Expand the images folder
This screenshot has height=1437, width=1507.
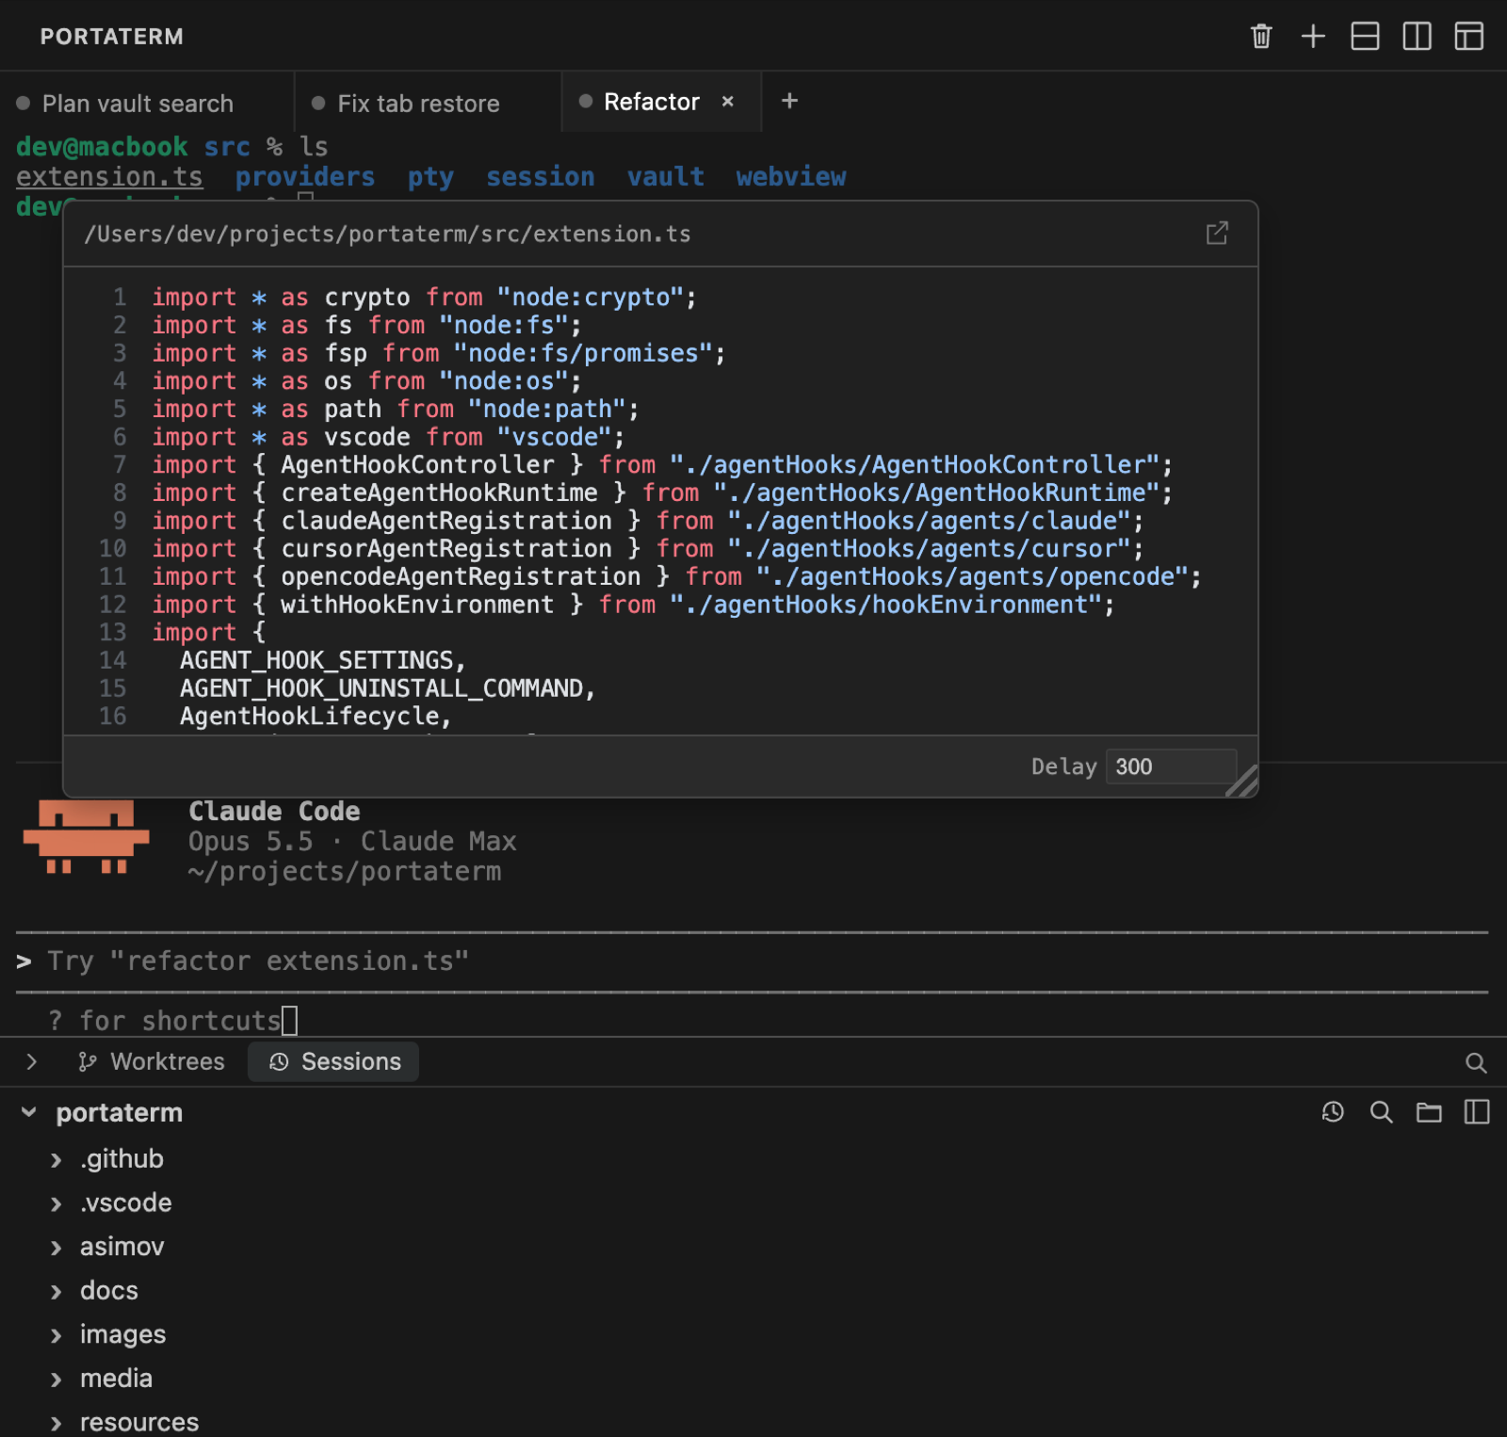point(56,1335)
